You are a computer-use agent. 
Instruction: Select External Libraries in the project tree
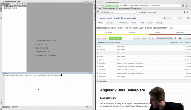coord(10,8)
